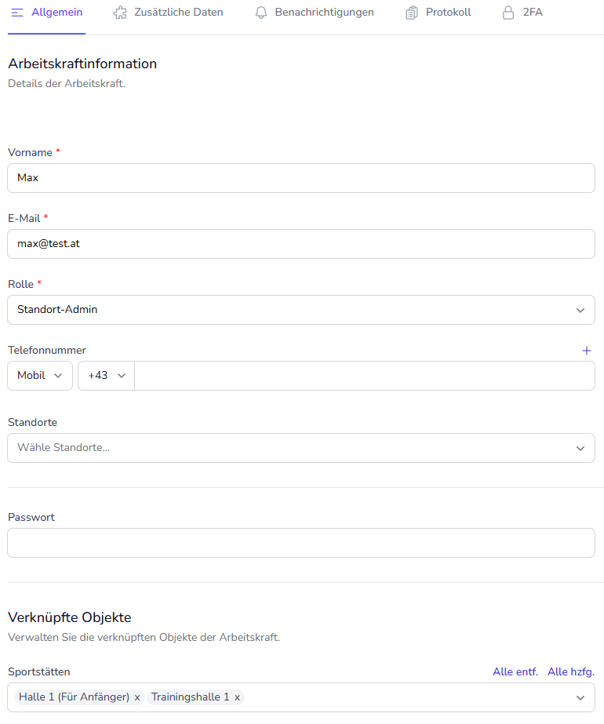This screenshot has height=724, width=604.
Task: Add another phone number with plus icon
Action: tap(587, 351)
